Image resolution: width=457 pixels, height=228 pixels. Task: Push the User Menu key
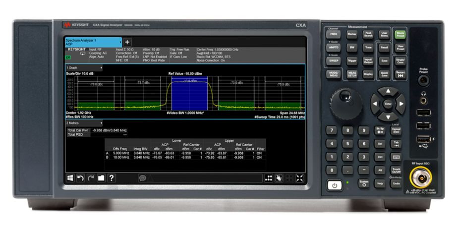(384, 34)
